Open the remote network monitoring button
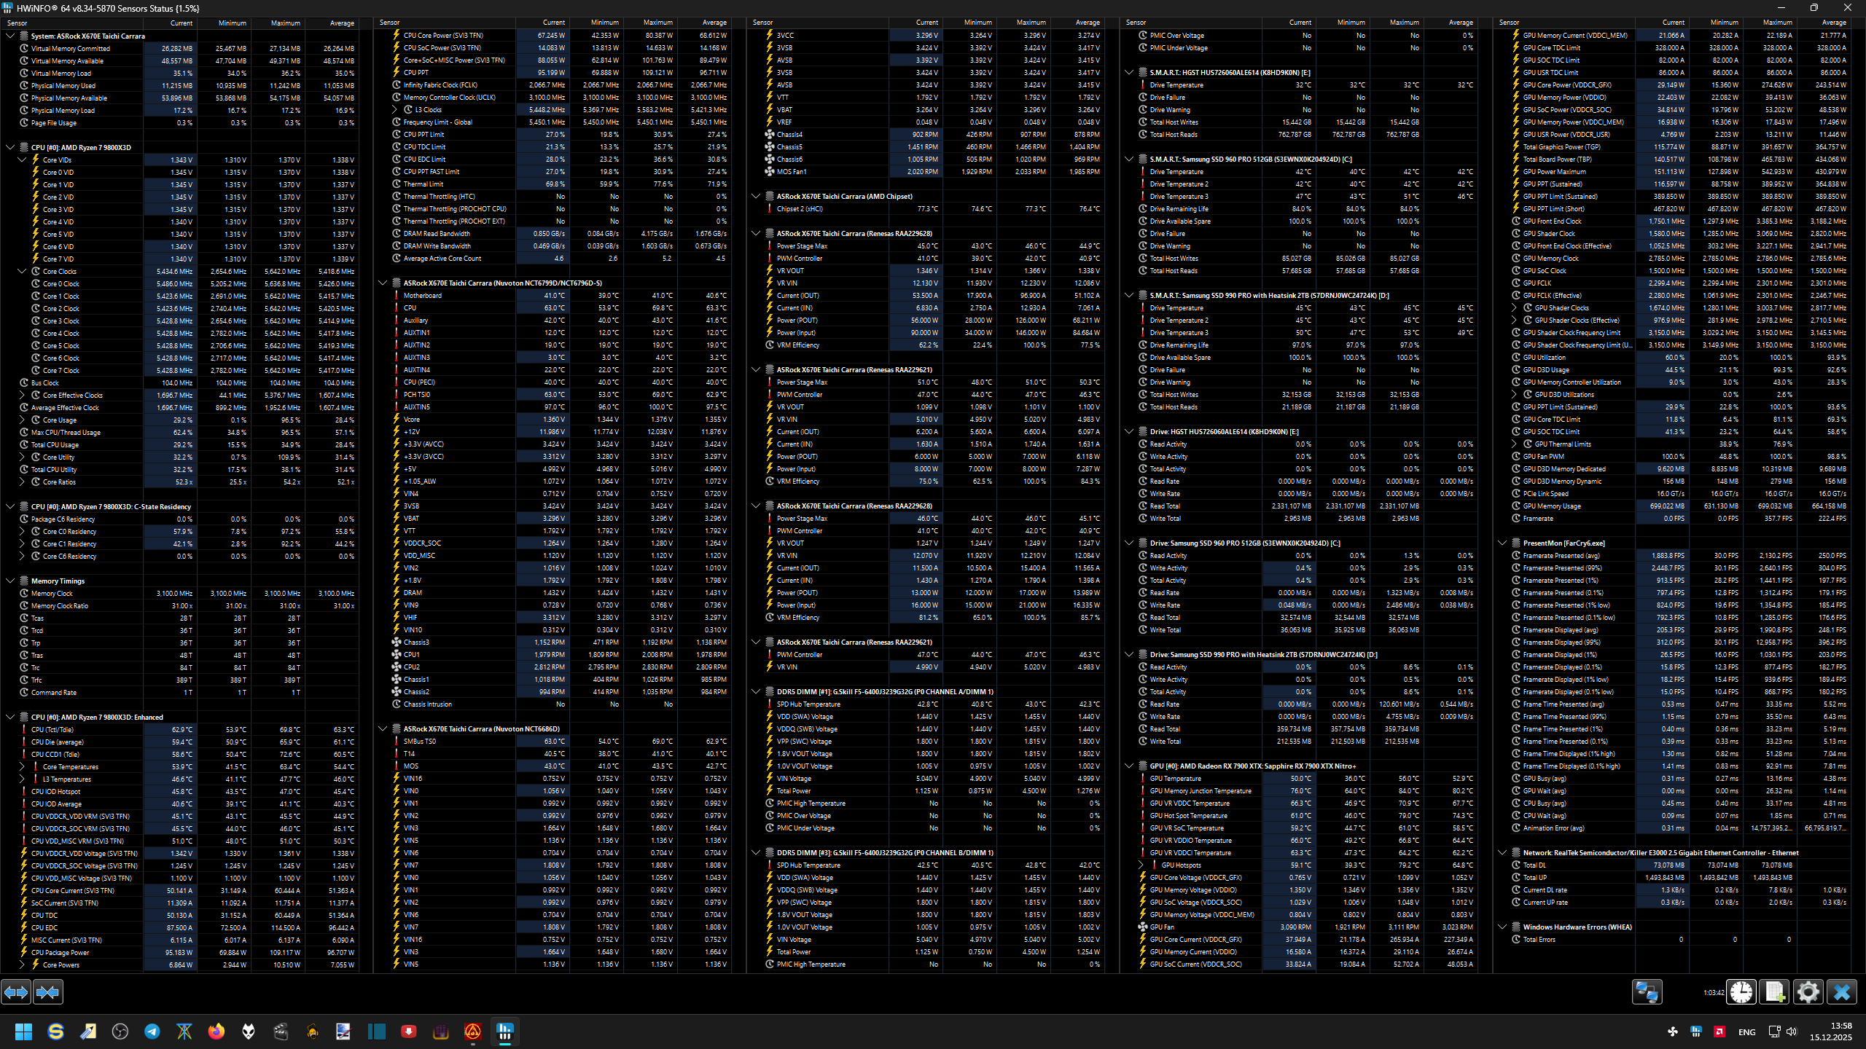This screenshot has height=1049, width=1866. tap(1647, 992)
